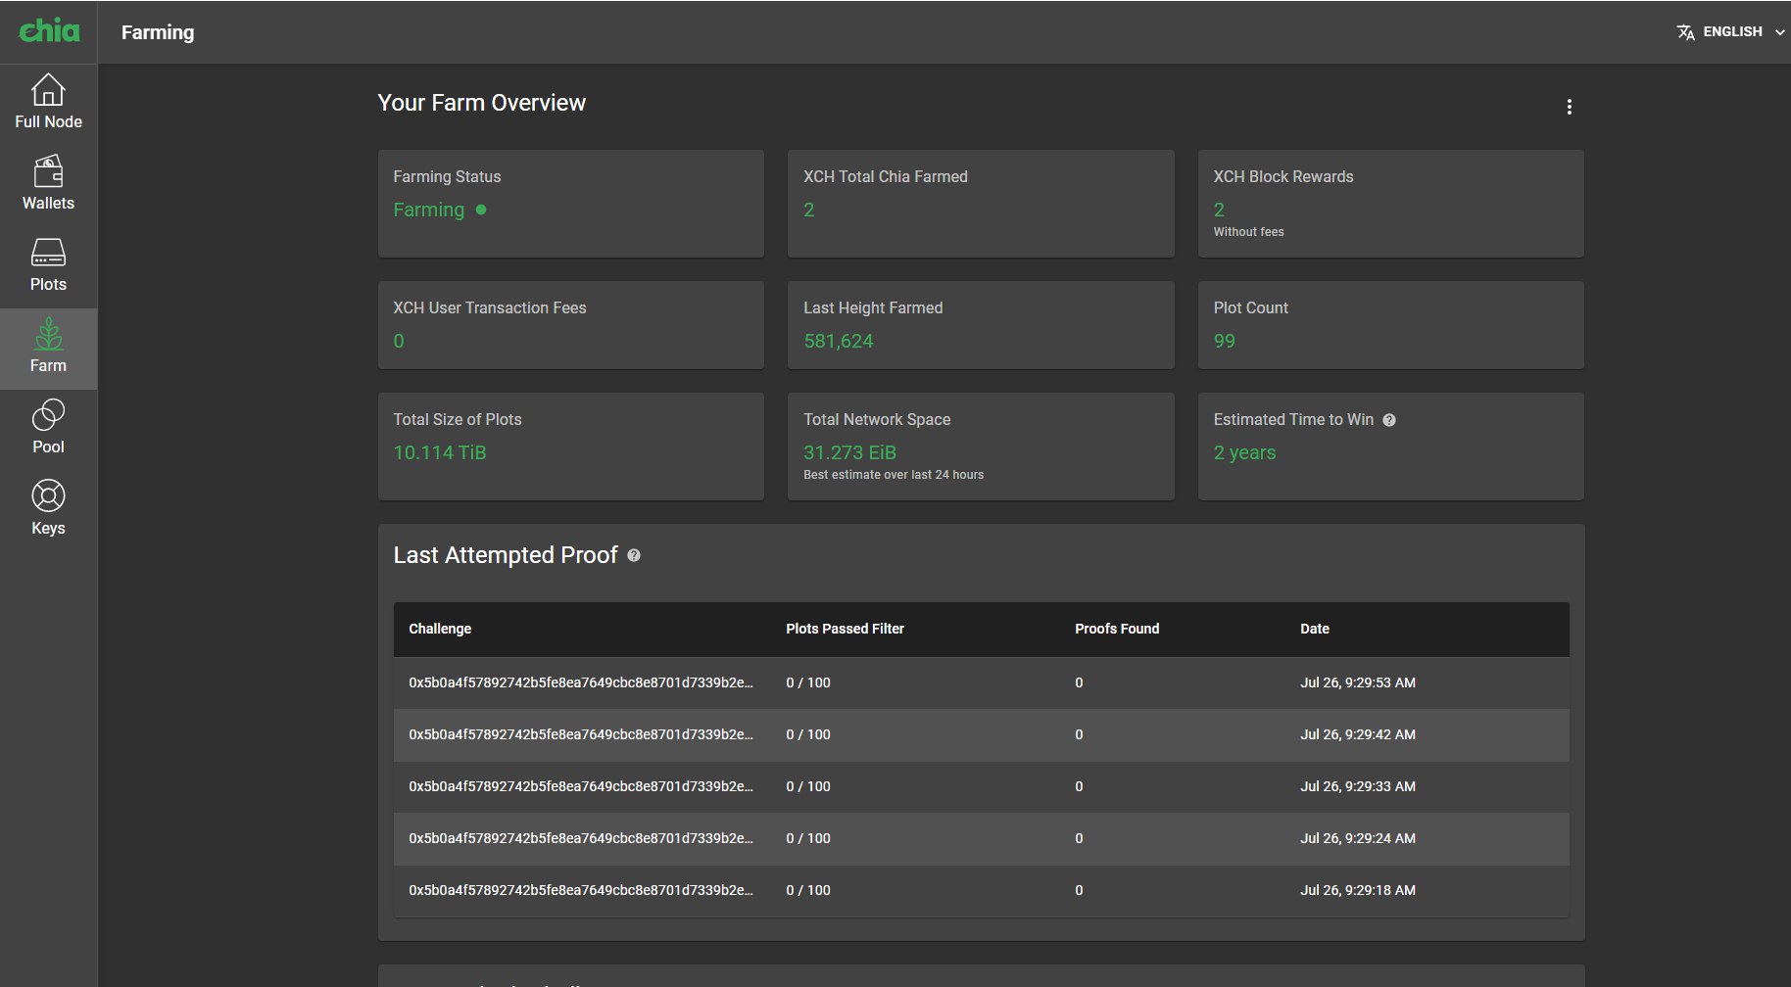Screen dimensions: 1791x987
Task: Click the Without fees note
Action: (1248, 232)
